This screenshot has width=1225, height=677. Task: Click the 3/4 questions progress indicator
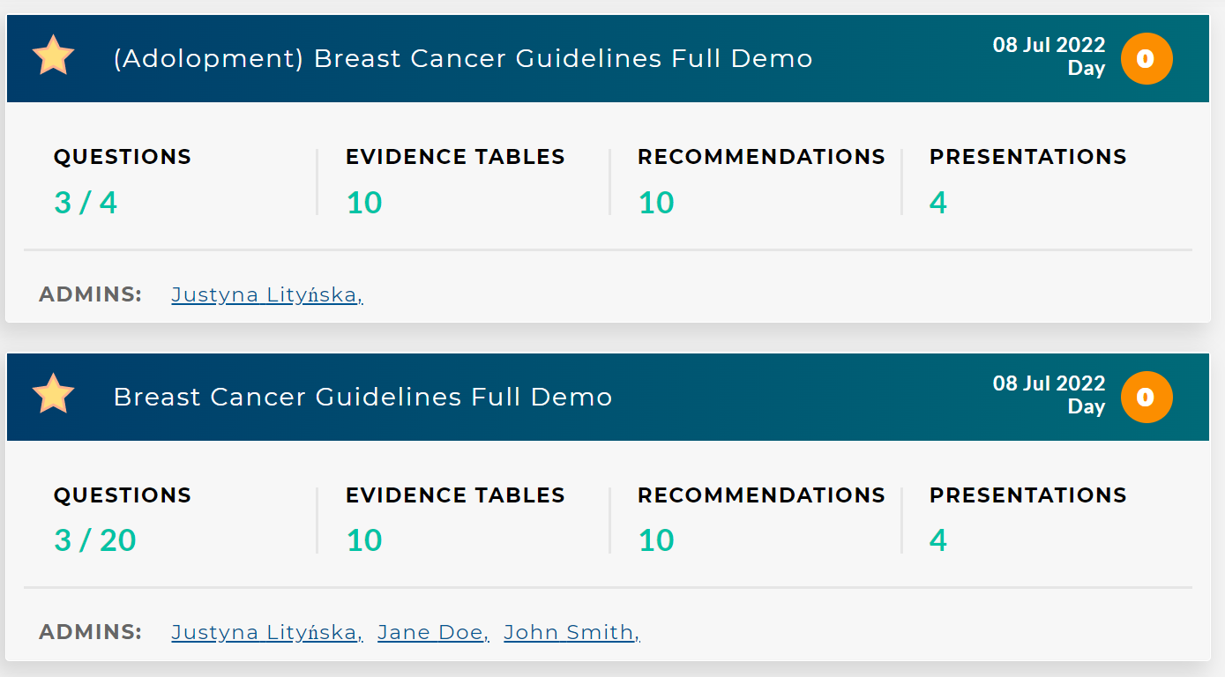85,201
